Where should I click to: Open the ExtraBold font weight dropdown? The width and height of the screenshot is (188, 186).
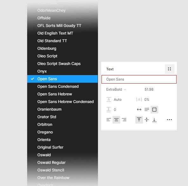point(116,89)
